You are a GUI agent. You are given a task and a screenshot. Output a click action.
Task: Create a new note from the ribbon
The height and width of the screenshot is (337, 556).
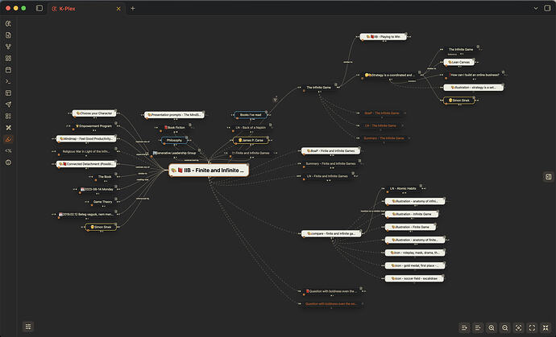[x=8, y=35]
